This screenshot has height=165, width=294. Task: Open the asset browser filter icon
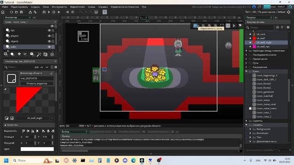pos(282,27)
